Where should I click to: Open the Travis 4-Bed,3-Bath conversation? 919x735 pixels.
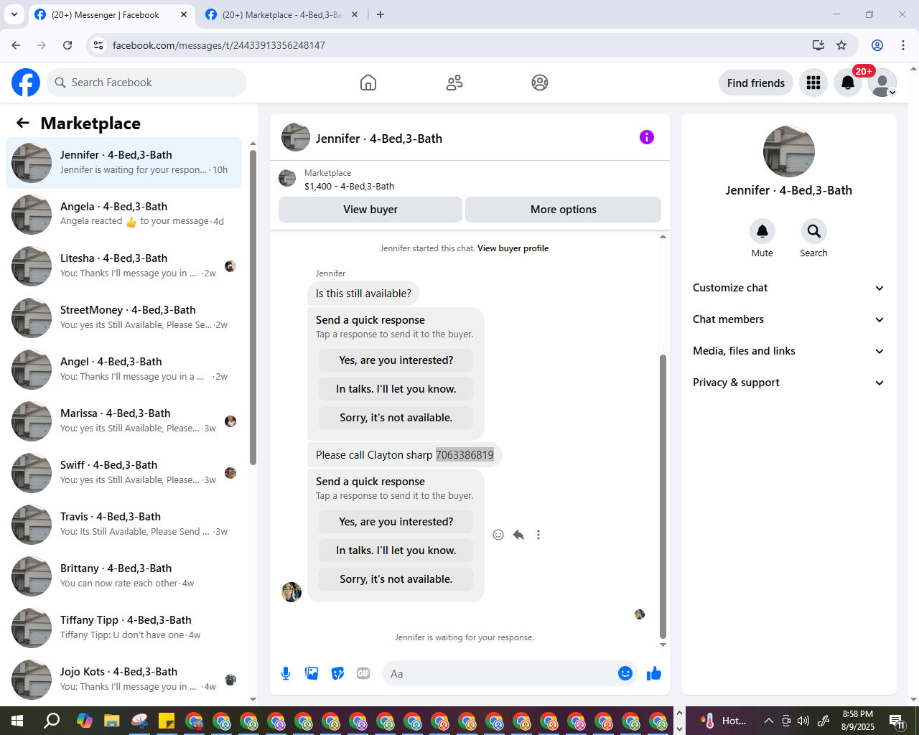(x=123, y=525)
